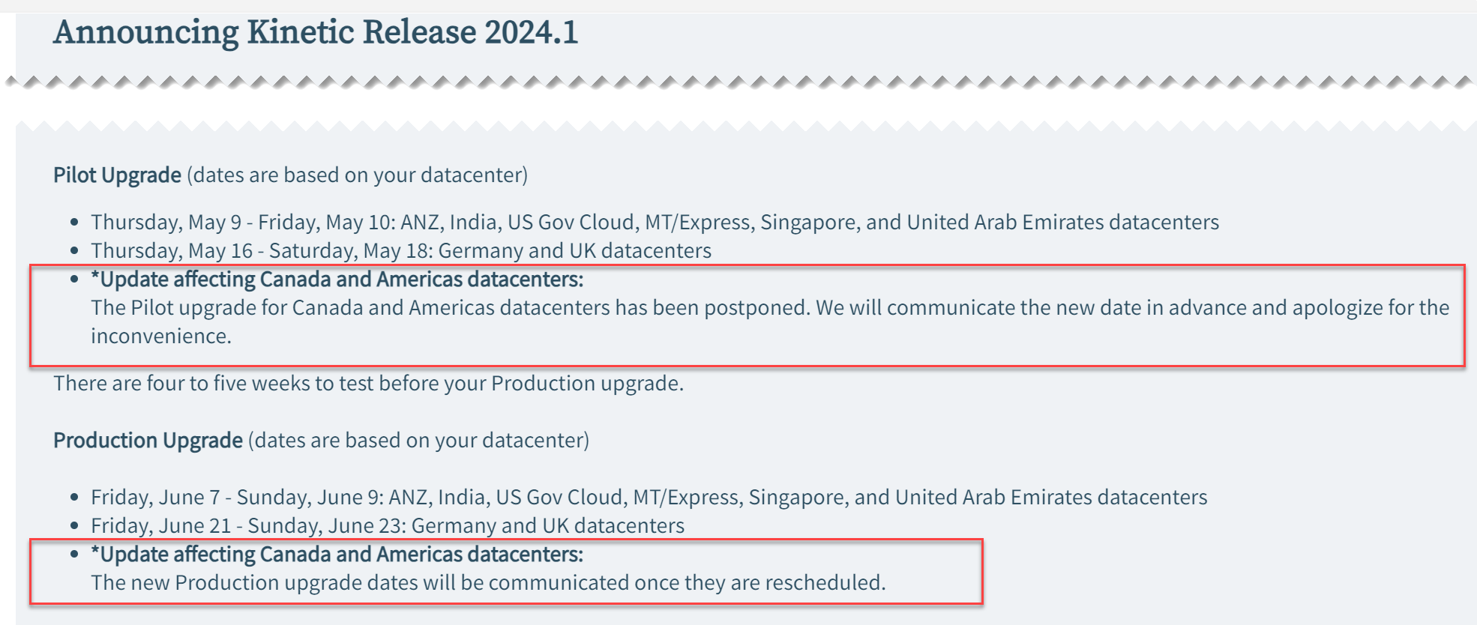Click bullet point before Thursday, May 9
Viewport: 1477px width, 625px height.
(74, 223)
